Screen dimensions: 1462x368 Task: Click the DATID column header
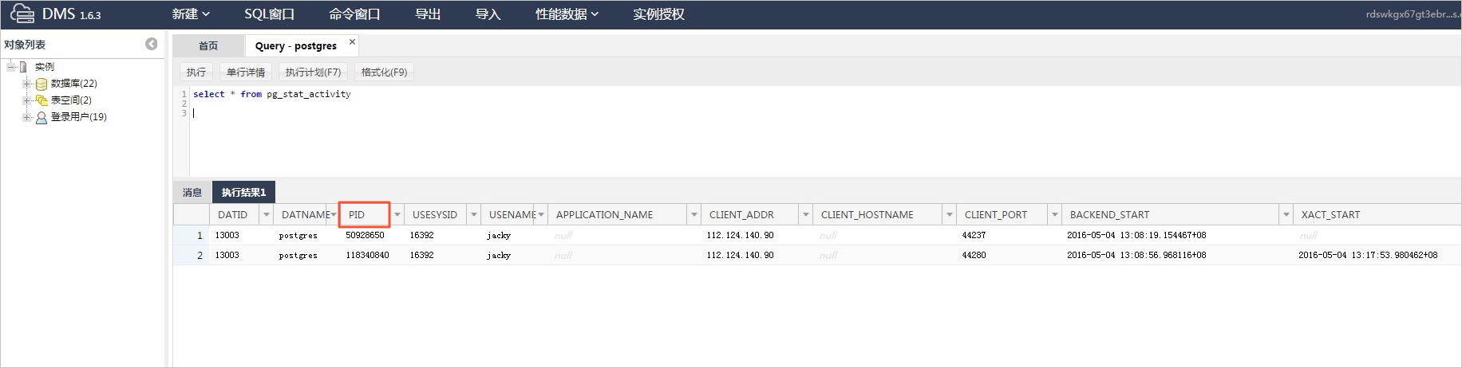235,215
